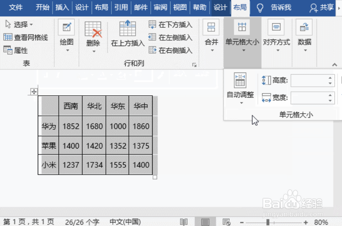This screenshot has width=342, height=226.
Task: Switch to the 插入 ribbon tab
Action: [x=62, y=8]
